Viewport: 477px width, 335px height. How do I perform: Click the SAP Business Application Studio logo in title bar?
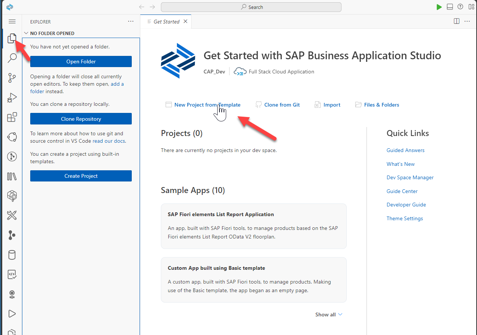click(10, 7)
